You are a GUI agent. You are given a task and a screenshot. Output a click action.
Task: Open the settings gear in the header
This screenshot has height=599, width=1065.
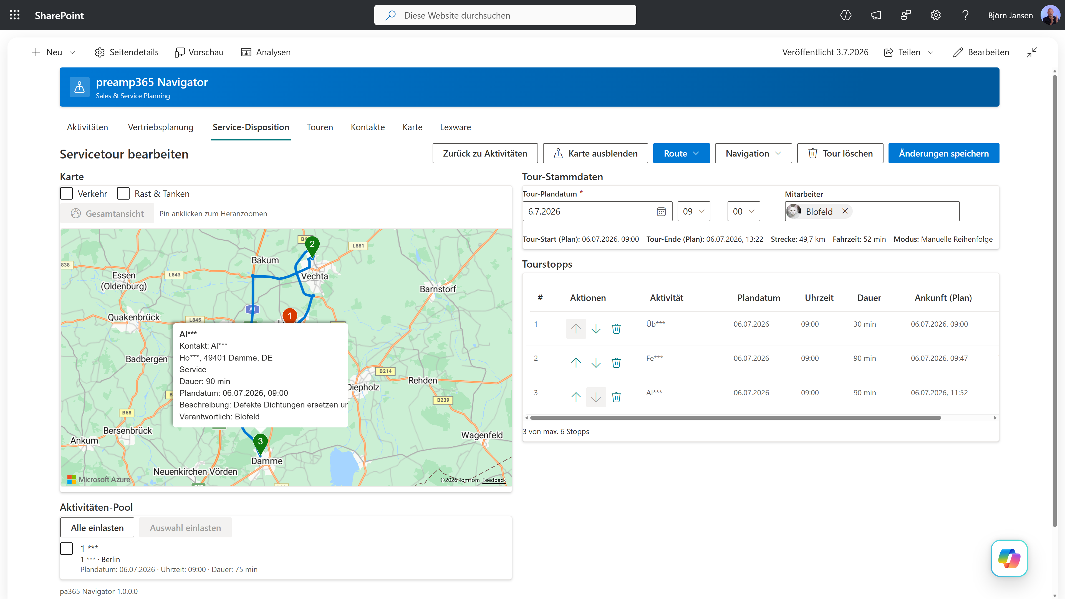936,15
